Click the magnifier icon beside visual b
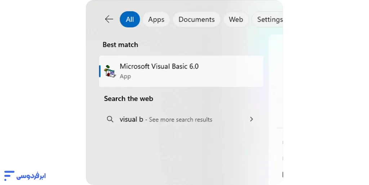Screen dimensions: 369x185 (110, 119)
